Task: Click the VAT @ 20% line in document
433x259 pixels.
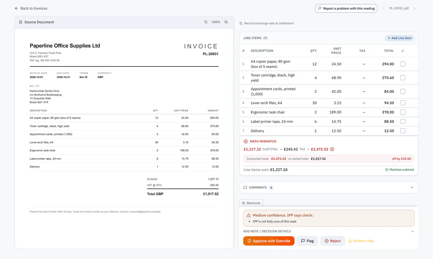Action: click(x=183, y=185)
